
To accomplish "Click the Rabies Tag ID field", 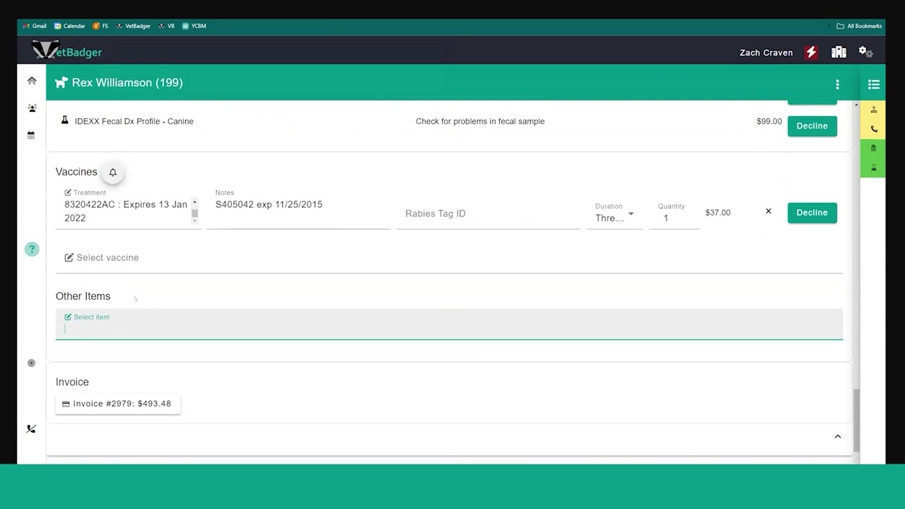I will click(488, 213).
